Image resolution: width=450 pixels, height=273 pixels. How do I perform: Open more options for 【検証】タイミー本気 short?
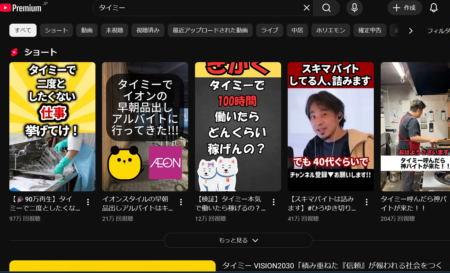pyautogui.click(x=274, y=202)
